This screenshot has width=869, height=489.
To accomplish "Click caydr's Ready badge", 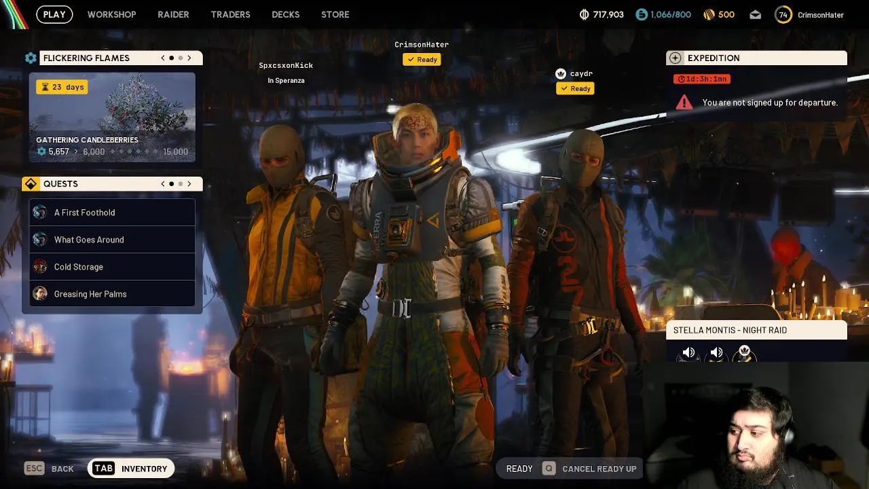I will (x=575, y=89).
